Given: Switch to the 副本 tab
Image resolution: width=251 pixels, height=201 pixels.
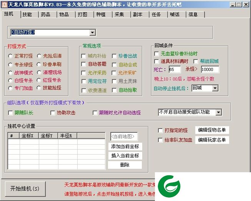Looking at the screenshot, I should coord(140,15).
